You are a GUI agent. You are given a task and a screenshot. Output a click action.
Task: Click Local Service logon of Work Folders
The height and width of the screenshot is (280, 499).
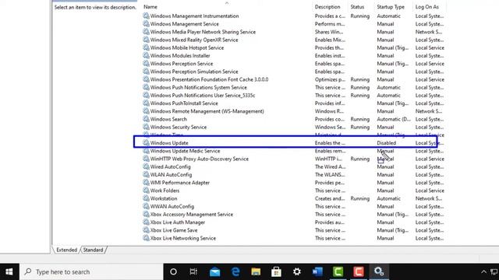tap(430, 191)
